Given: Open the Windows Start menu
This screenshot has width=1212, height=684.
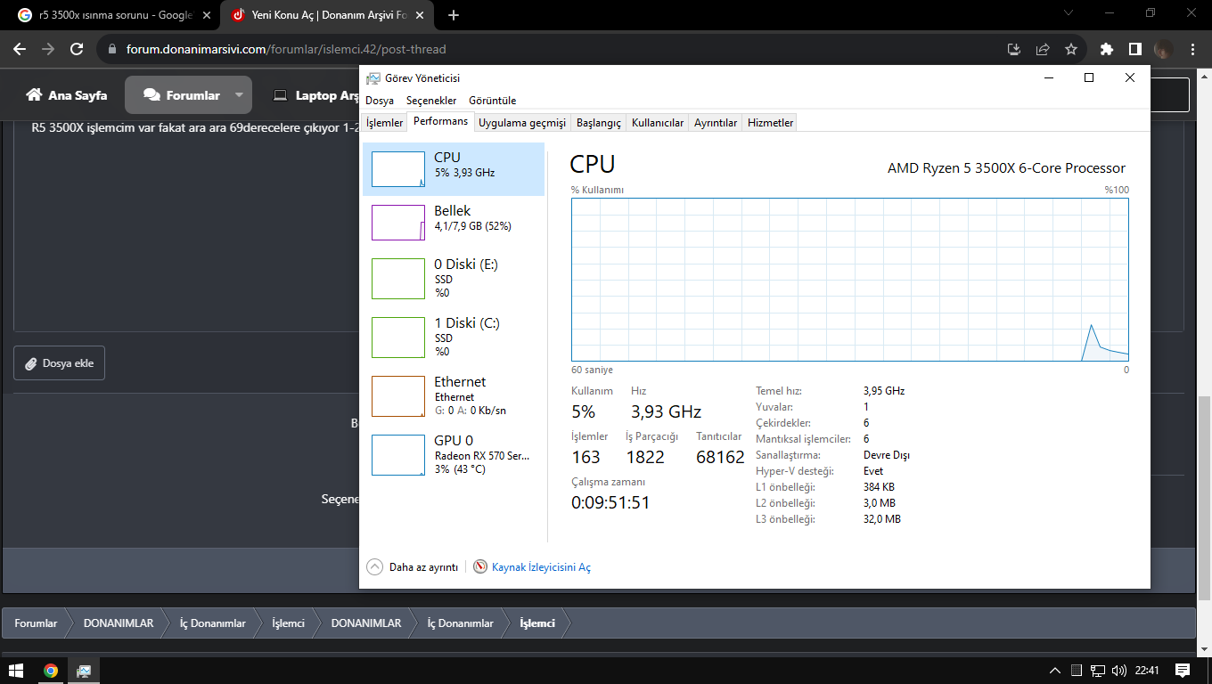Looking at the screenshot, I should pyautogui.click(x=16, y=671).
